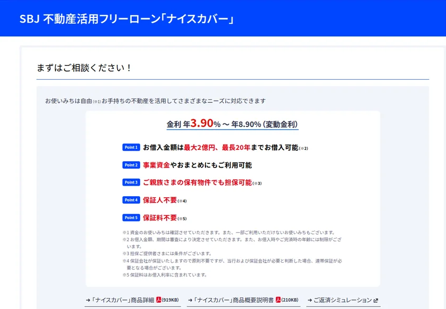Image resolution: width=446 pixels, height=309 pixels.
Task: Click the Point 2 badge
Action: pos(131,165)
